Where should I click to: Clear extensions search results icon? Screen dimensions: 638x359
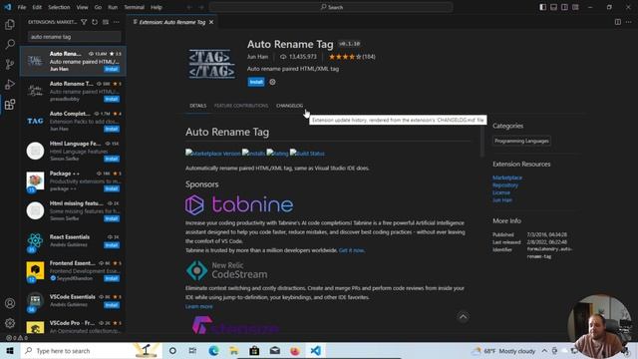(106, 22)
